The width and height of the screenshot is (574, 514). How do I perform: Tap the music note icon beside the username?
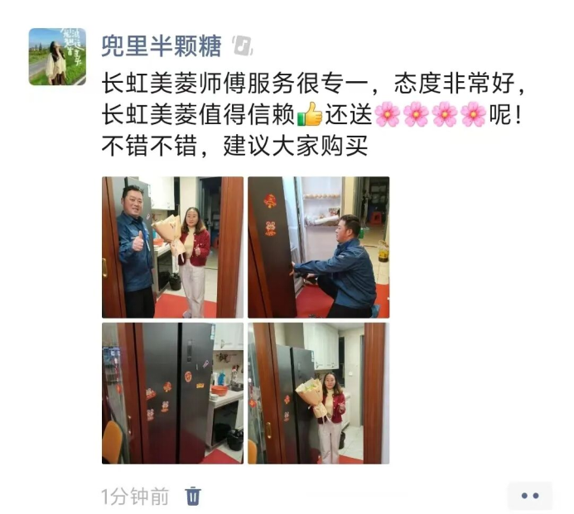(x=243, y=46)
